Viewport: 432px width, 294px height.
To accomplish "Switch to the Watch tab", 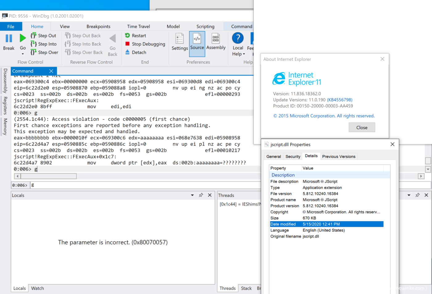I will (x=37, y=288).
